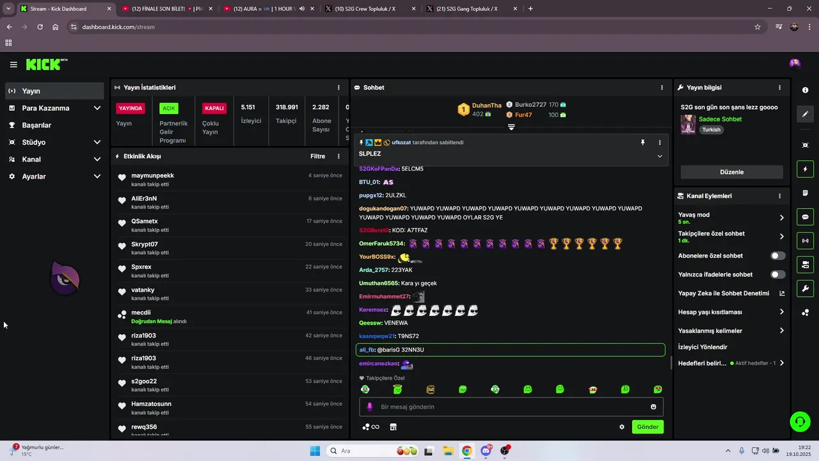This screenshot has width=819, height=461.
Task: Click username maymunpeekk in the activity feed
Action: 152,175
